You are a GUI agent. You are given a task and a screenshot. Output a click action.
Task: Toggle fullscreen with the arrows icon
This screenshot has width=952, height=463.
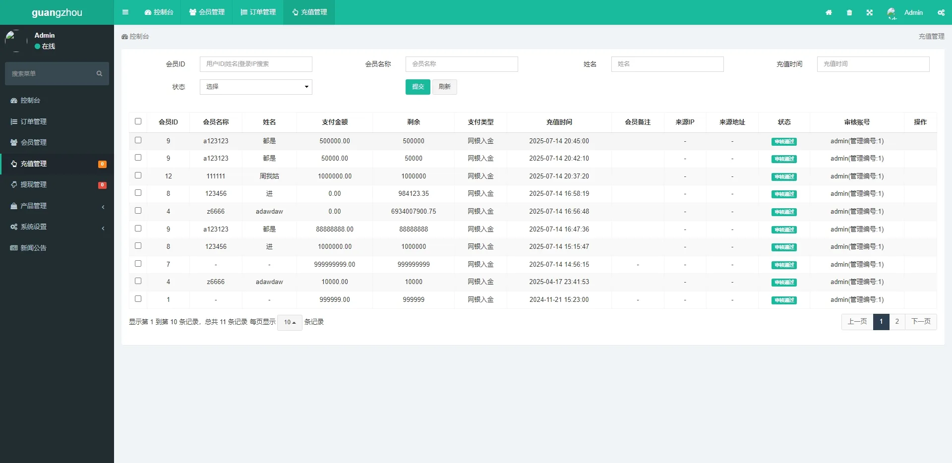click(x=869, y=12)
